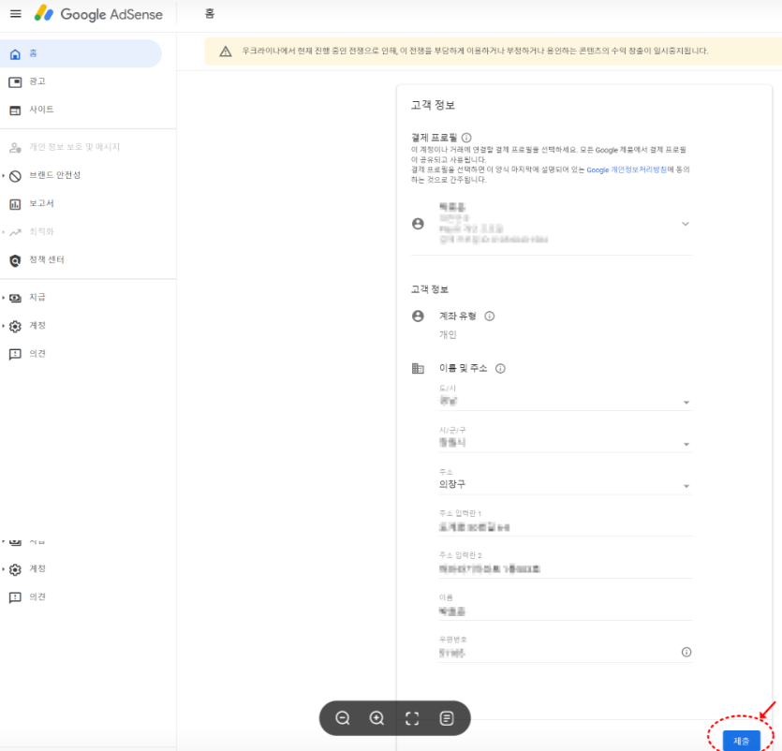This screenshot has width=782, height=751.
Task: Open the 주소 dropdown showing 의창구
Action: click(x=566, y=481)
